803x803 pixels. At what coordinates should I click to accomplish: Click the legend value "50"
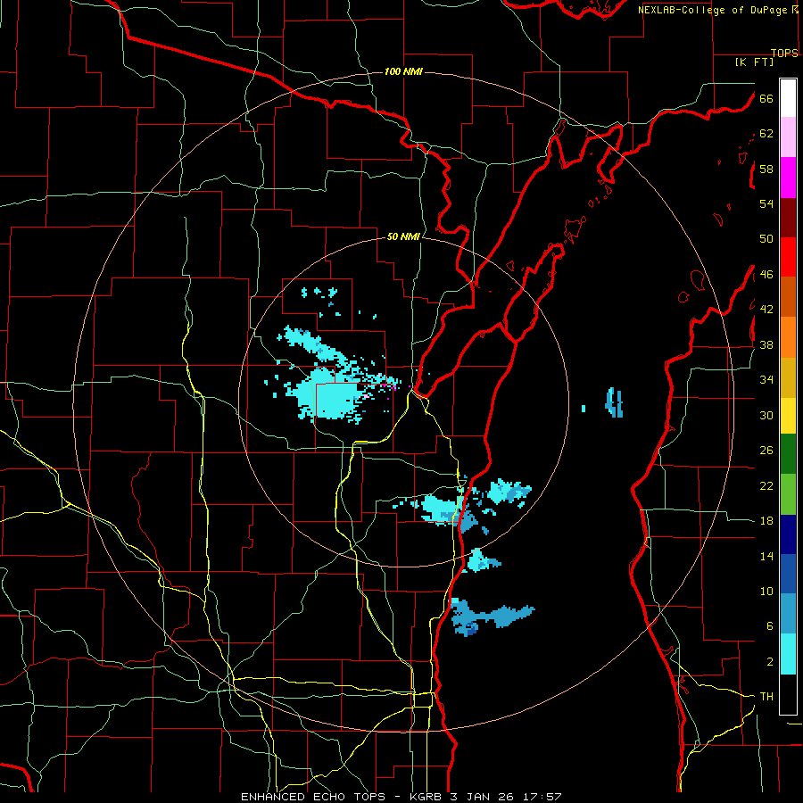pyautogui.click(x=766, y=239)
